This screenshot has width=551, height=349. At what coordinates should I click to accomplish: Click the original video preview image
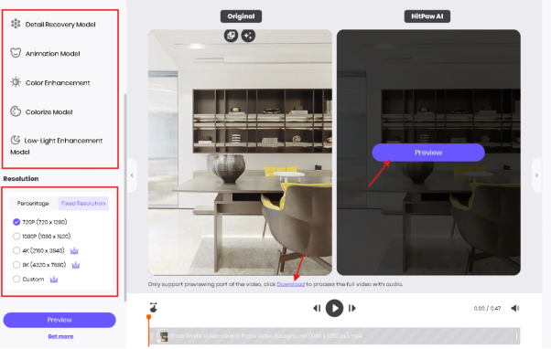tap(240, 153)
